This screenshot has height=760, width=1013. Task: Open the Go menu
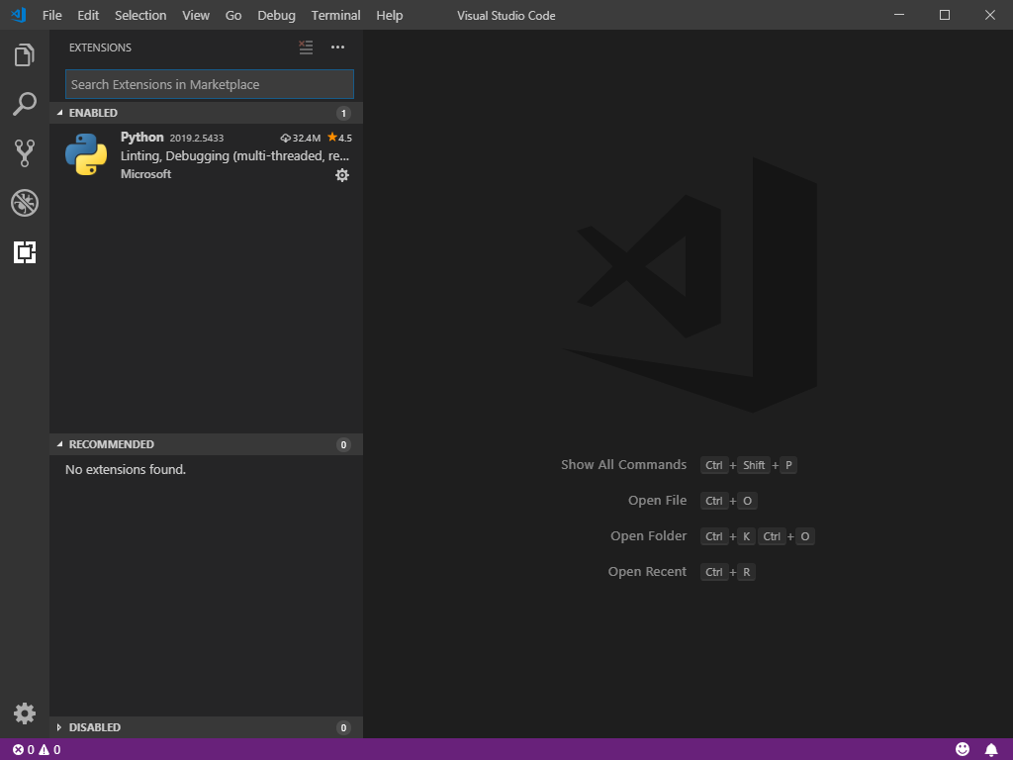pos(233,16)
